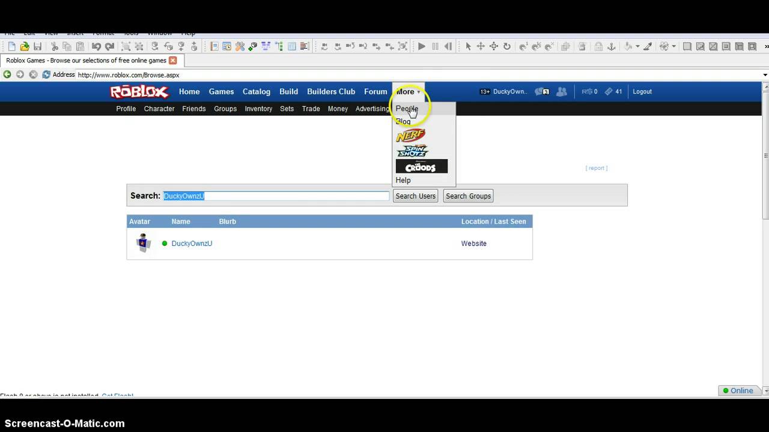Click the Search Groups button
Viewport: 769px width, 432px height.
point(468,196)
